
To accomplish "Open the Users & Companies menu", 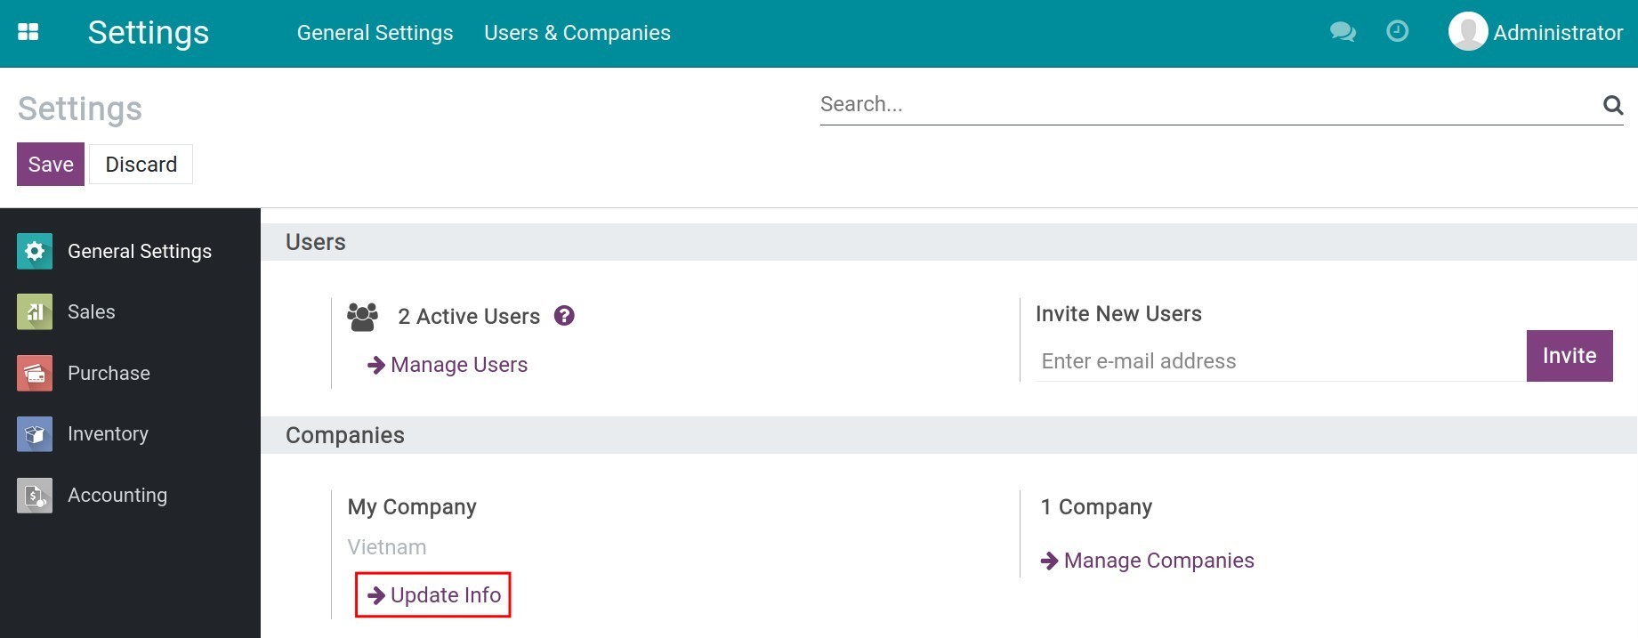I will pos(577,33).
